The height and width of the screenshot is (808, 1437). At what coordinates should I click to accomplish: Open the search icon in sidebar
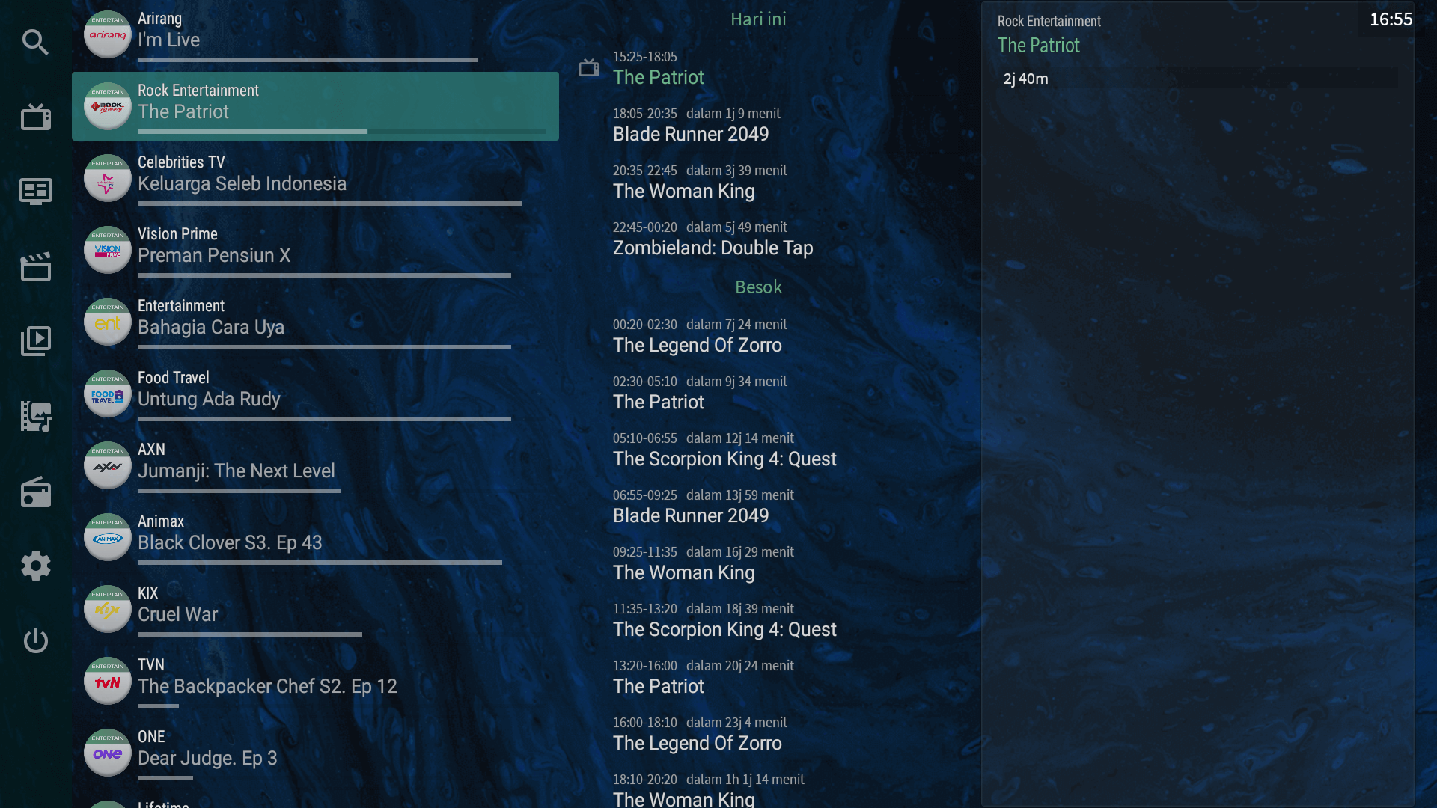click(x=35, y=42)
